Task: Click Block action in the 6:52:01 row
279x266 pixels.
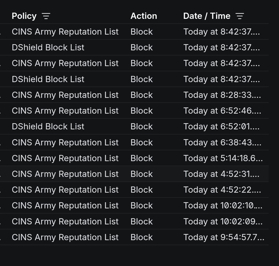Action: coord(141,127)
